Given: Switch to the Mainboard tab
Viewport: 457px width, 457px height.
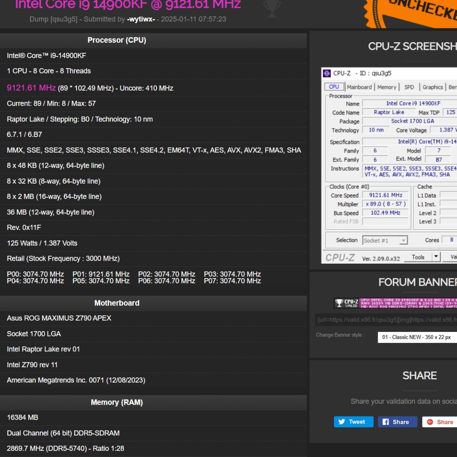Looking at the screenshot, I should coord(359,87).
